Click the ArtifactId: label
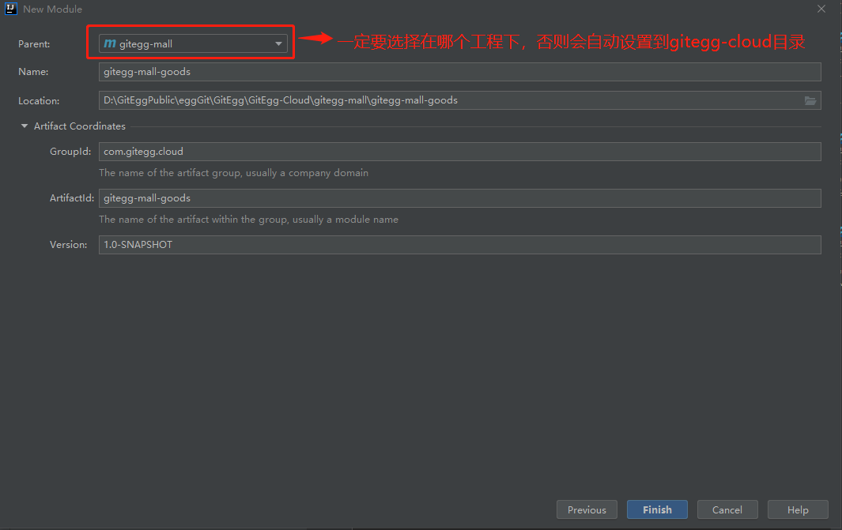842x530 pixels. (x=72, y=198)
